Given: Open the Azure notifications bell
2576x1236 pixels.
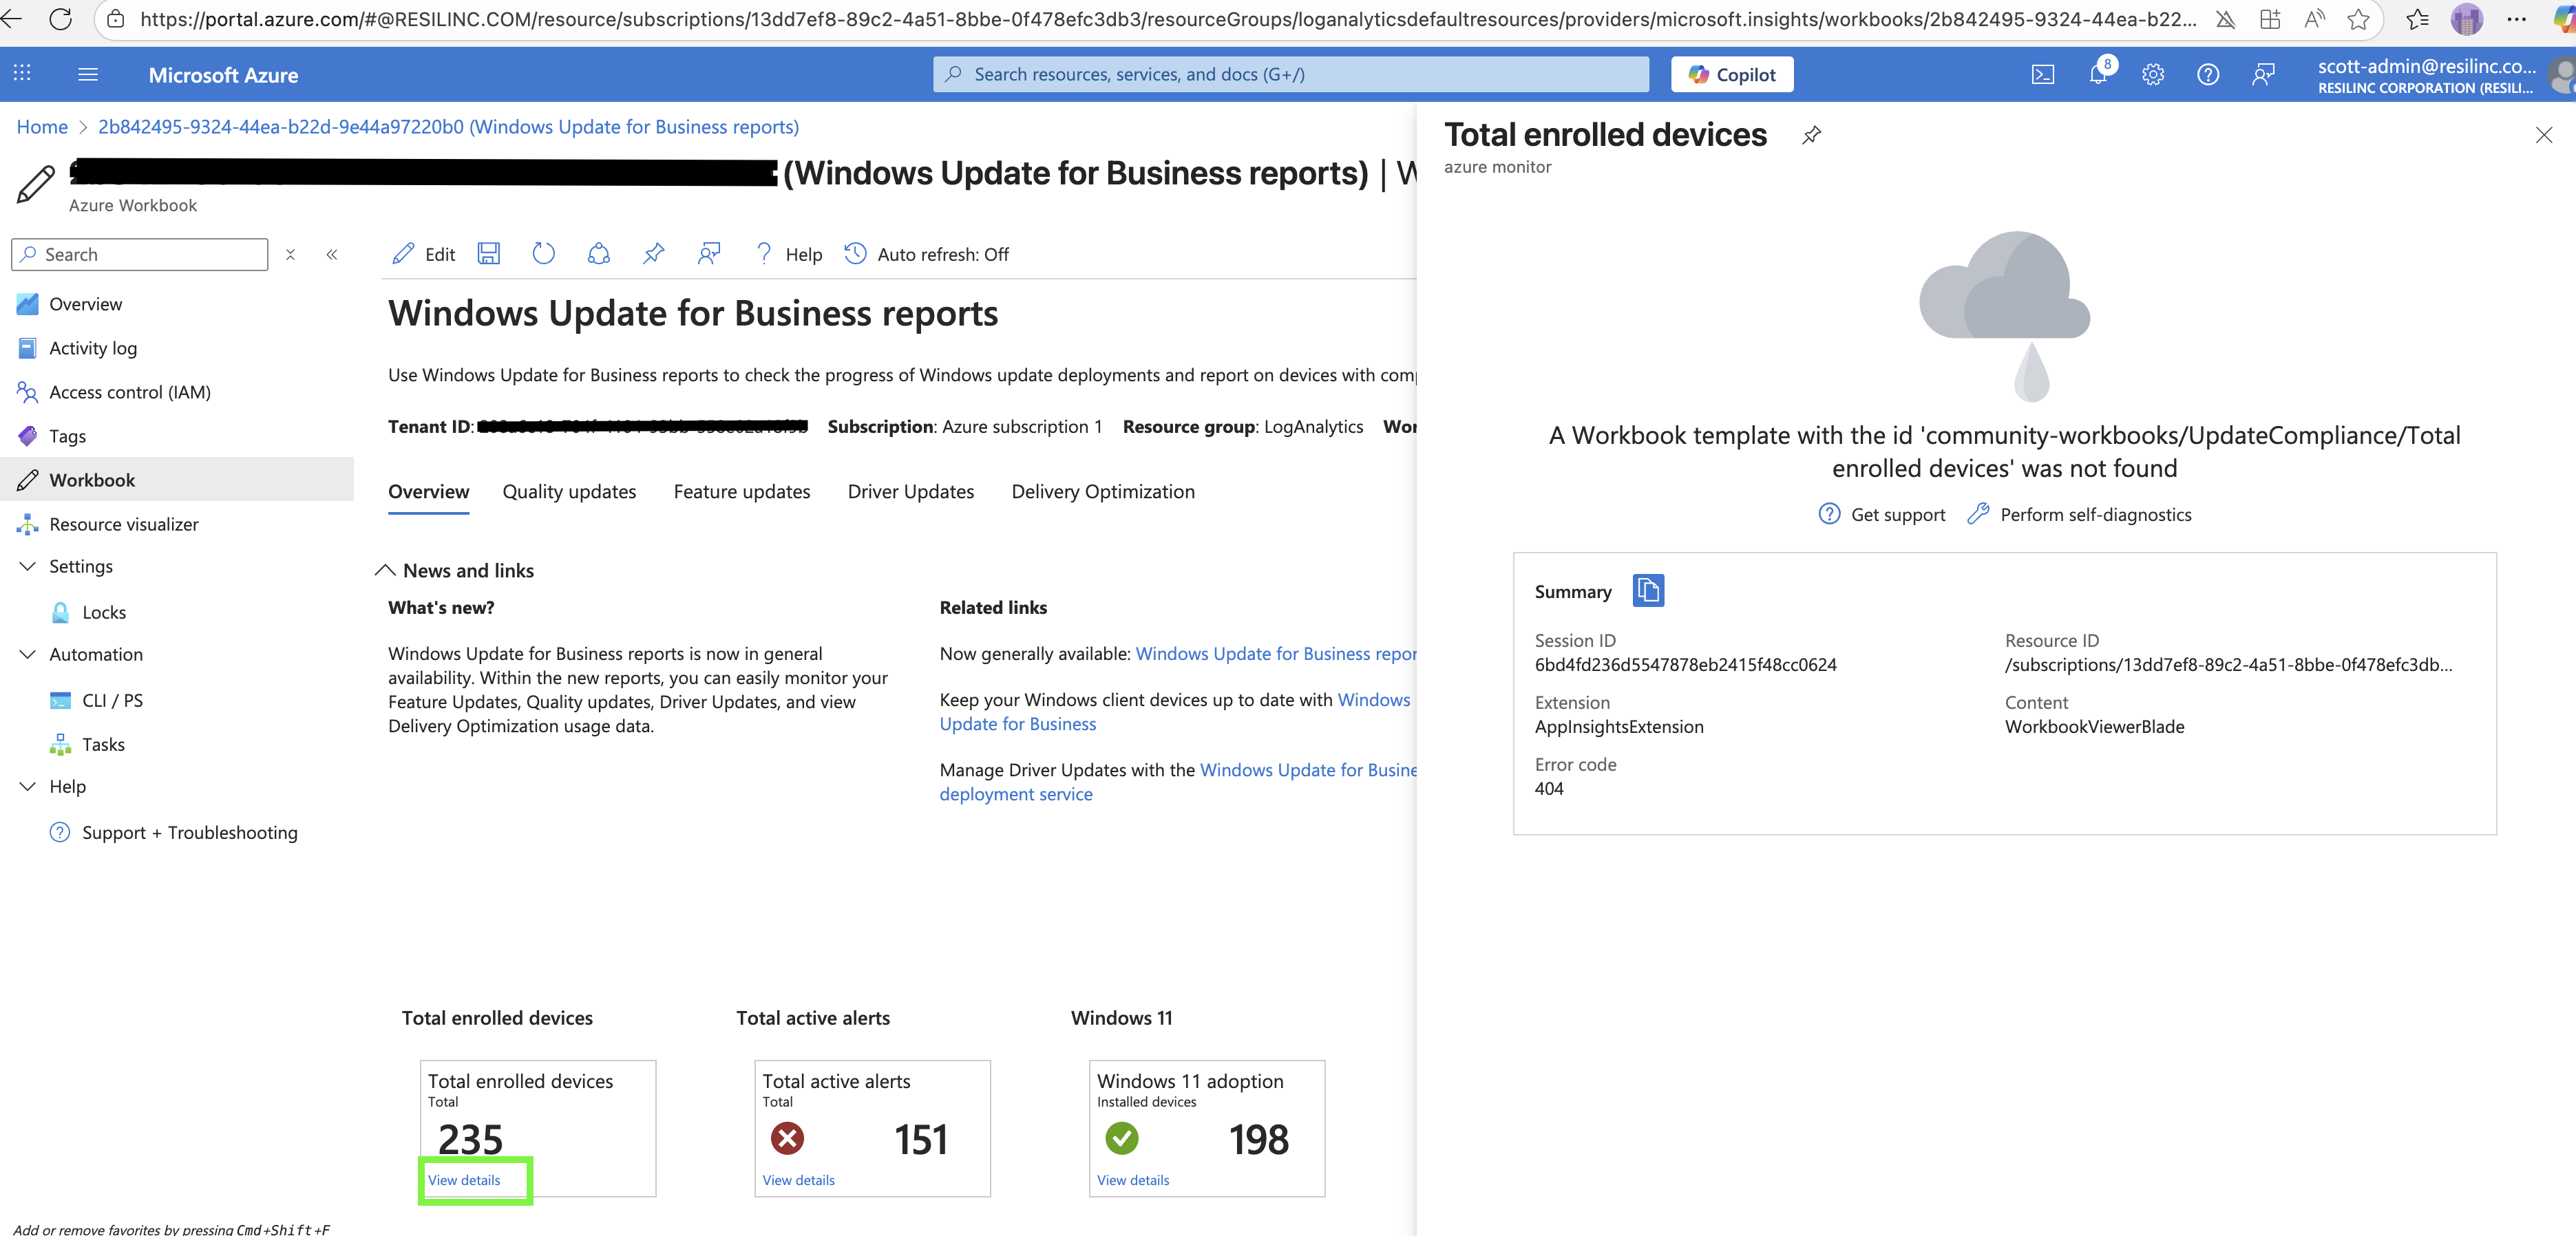Looking at the screenshot, I should 2097,75.
